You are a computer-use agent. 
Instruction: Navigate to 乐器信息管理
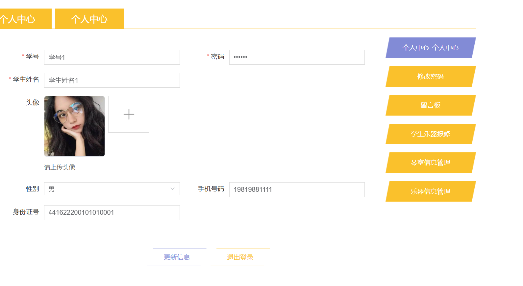pos(430,191)
